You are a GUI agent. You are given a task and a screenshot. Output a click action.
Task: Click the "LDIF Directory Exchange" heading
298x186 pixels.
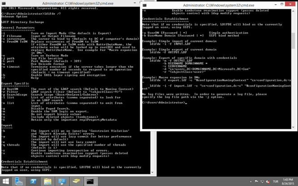(x=22, y=22)
